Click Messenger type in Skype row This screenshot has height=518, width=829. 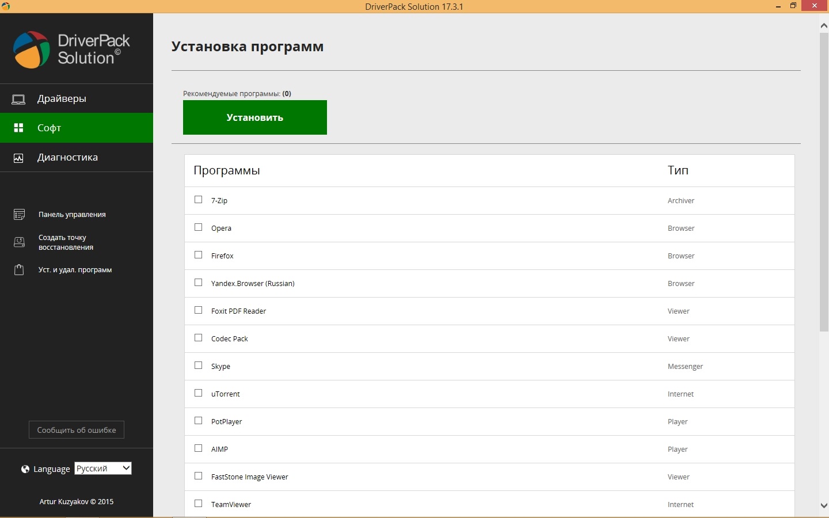[686, 367]
